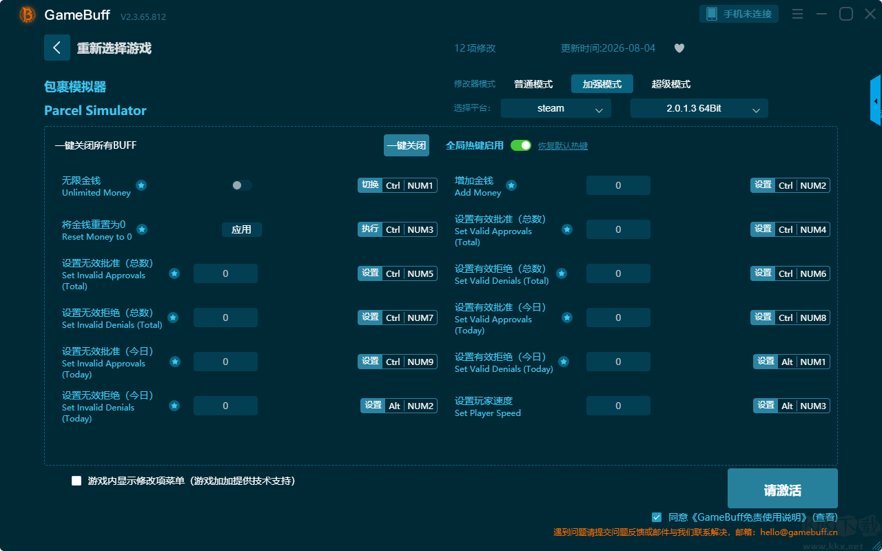Click the 请激活 activate button
882x551 pixels.
click(783, 488)
